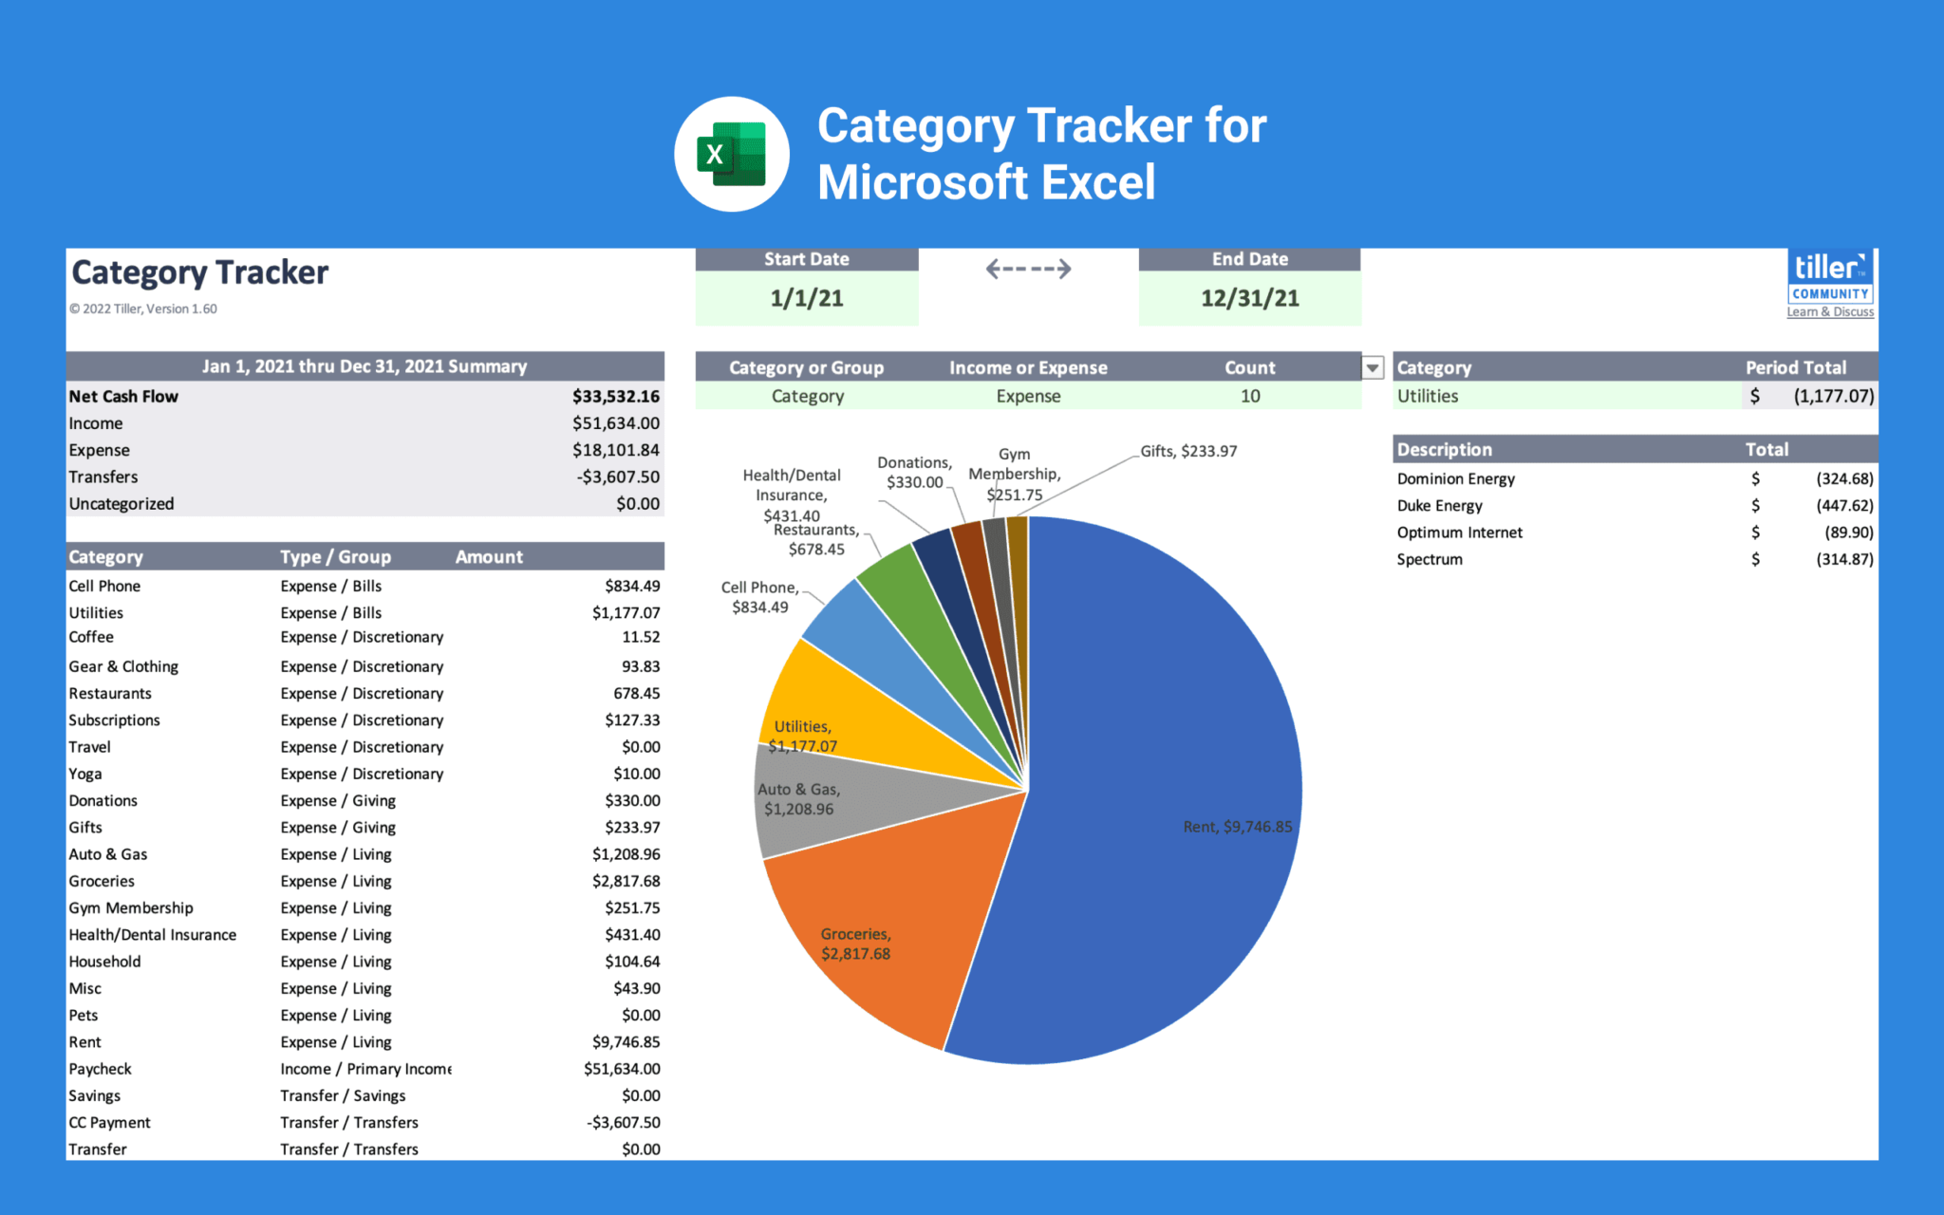The height and width of the screenshot is (1215, 1944).
Task: Open the Count column filter dropdown
Action: (1371, 367)
